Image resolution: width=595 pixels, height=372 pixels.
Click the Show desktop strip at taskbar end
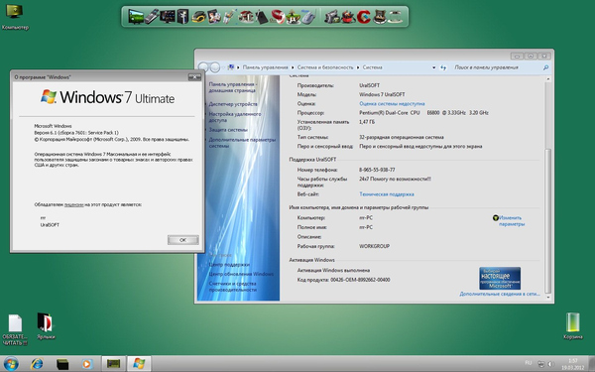(x=592, y=364)
